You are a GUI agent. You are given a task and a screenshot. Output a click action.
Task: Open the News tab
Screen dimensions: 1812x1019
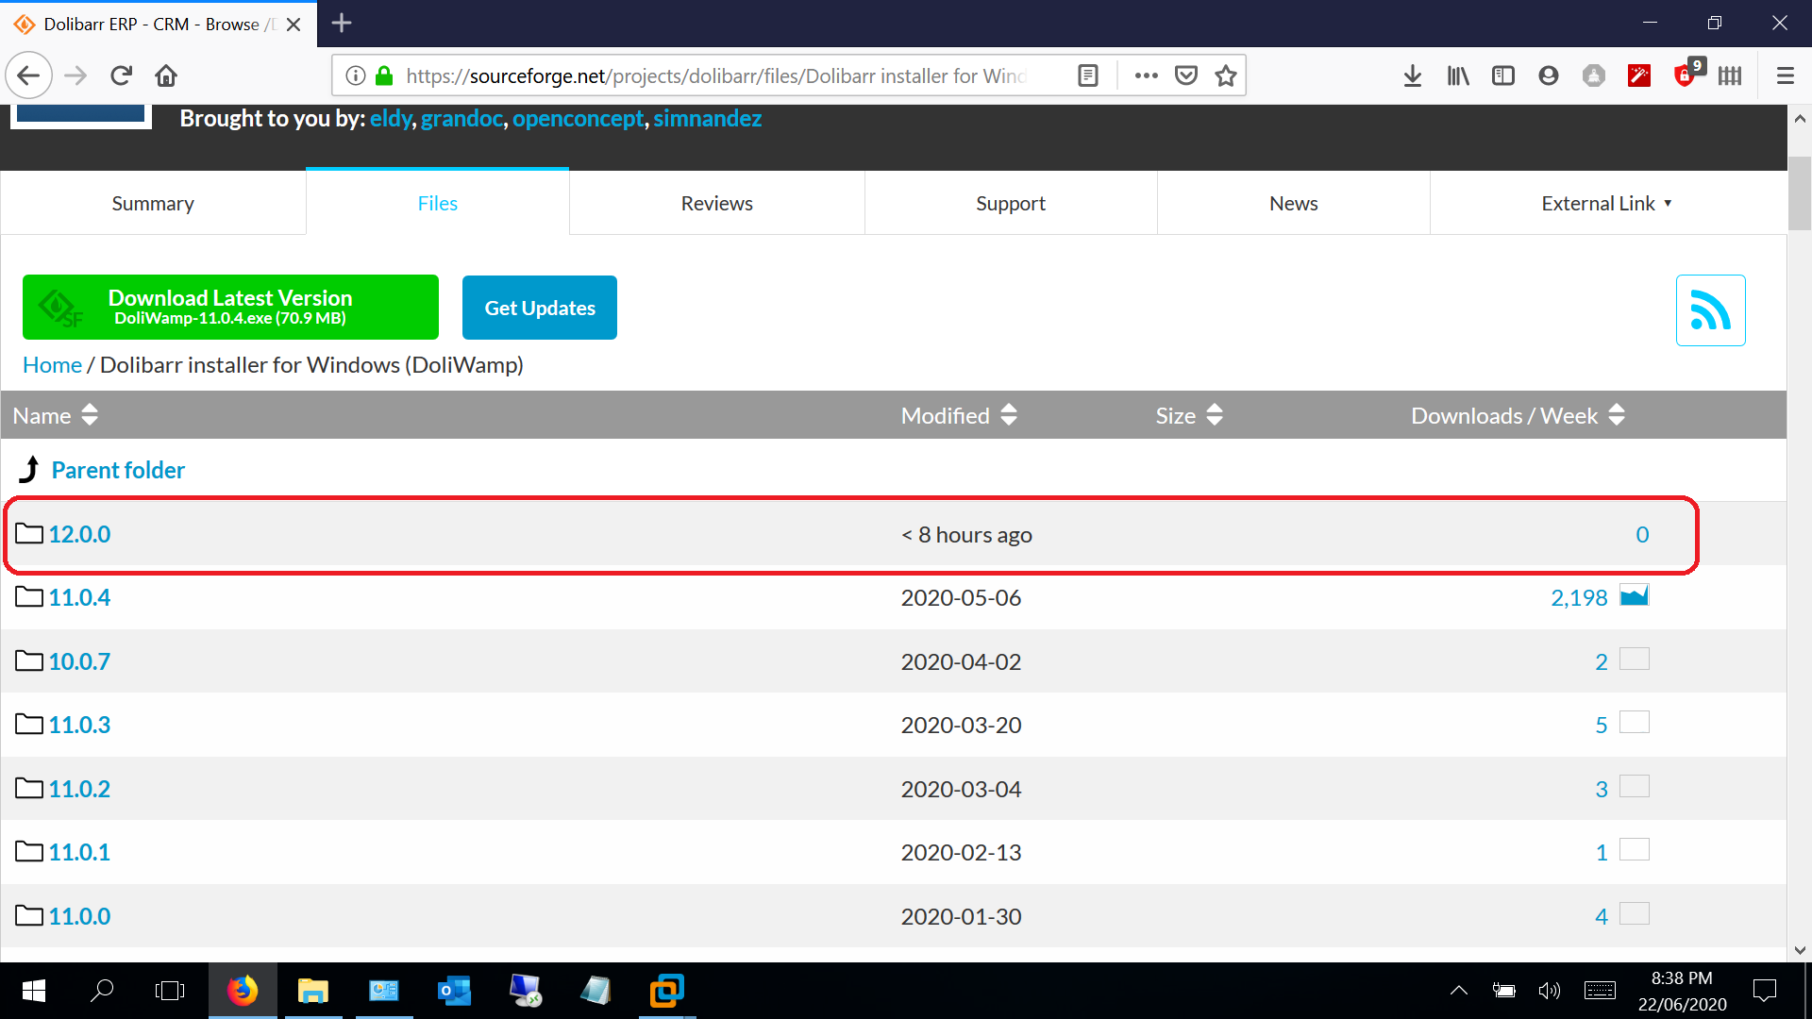[1293, 203]
